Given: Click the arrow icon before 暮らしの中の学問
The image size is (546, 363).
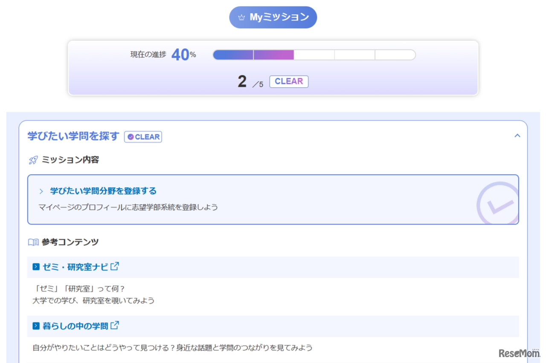Looking at the screenshot, I should (x=36, y=326).
